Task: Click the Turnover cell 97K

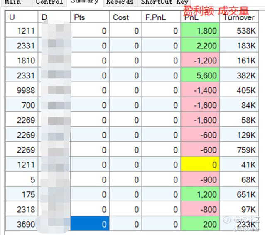Action: pos(239,208)
